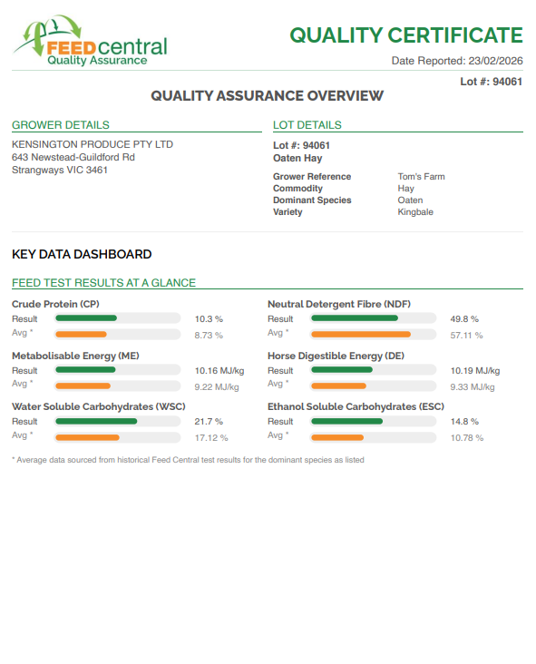Click the Grower Reference label

(x=312, y=176)
